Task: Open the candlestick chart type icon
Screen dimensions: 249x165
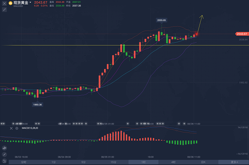Action: click(x=4, y=148)
